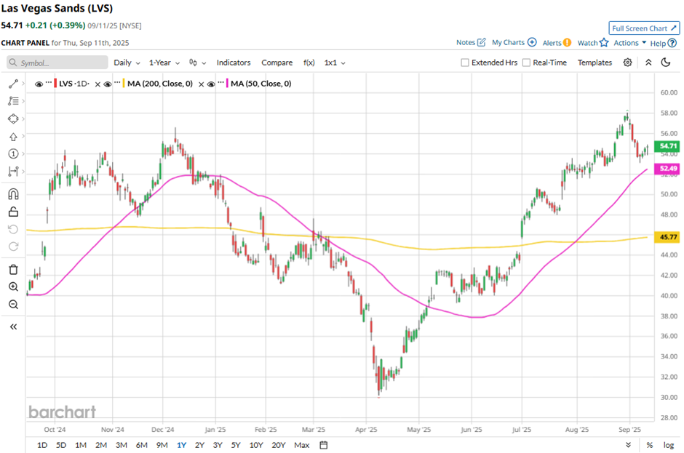684x453 pixels.
Task: Click the redo arrow in the sidebar
Action: [x=13, y=246]
